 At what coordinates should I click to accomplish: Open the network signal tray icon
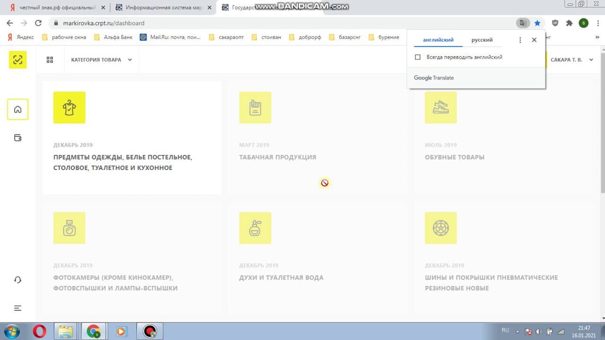coord(561,331)
